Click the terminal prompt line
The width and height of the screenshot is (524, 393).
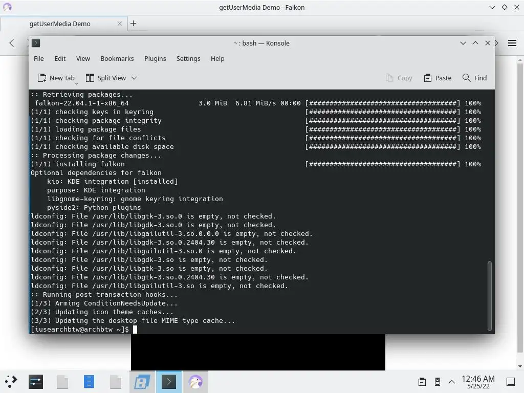(x=84, y=329)
